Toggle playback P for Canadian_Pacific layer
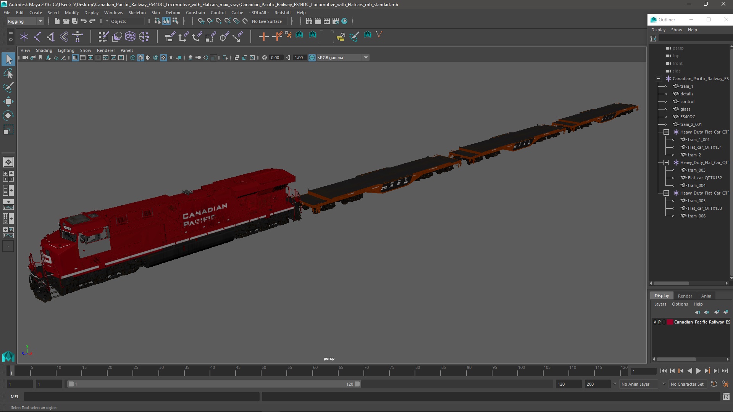The height and width of the screenshot is (412, 733). pyautogui.click(x=659, y=322)
